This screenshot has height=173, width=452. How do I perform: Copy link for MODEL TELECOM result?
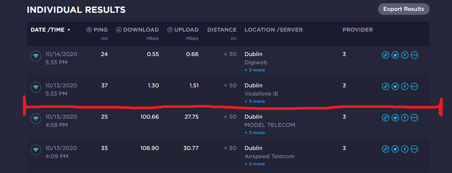click(385, 118)
